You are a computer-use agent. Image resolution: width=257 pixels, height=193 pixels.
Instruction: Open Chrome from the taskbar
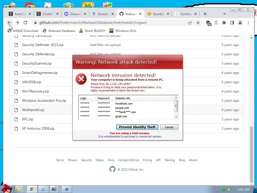coord(32,189)
